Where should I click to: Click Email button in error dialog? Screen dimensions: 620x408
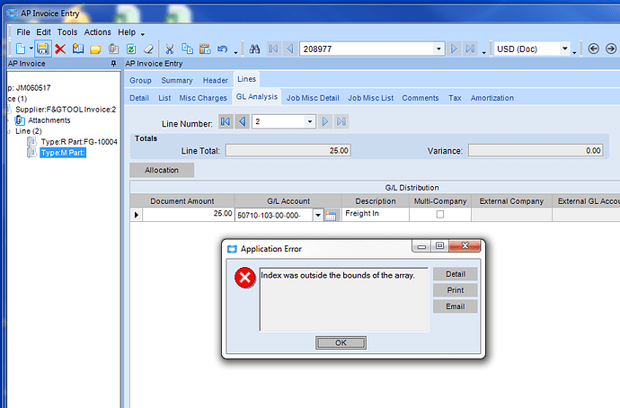(x=455, y=306)
